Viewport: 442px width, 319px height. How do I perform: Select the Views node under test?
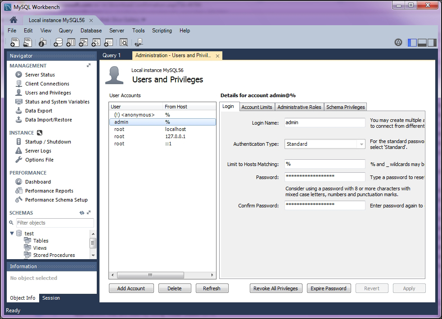coord(40,248)
